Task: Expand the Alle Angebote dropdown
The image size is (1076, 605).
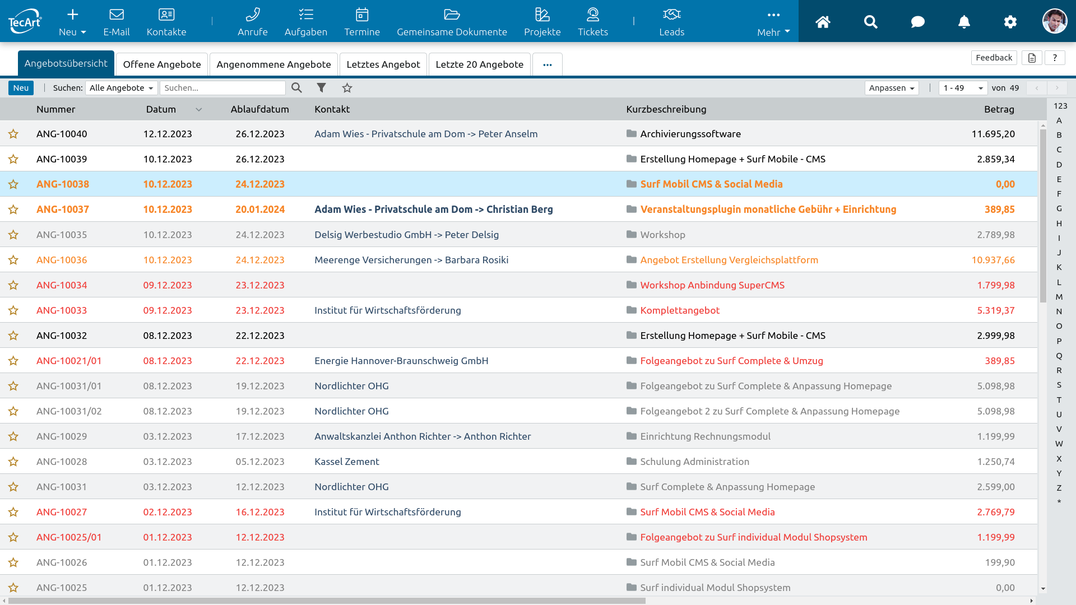Action: [x=121, y=88]
